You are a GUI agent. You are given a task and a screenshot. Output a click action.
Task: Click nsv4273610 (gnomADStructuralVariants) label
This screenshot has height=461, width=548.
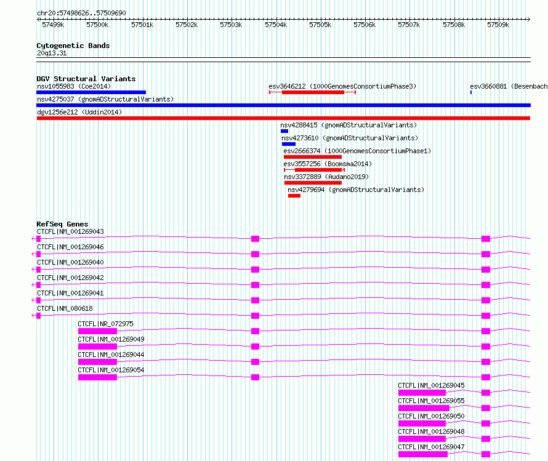[x=350, y=138]
